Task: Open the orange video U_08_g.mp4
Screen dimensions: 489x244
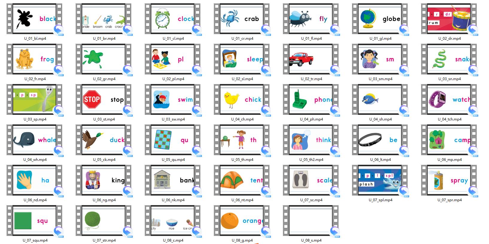Action: coord(242,220)
